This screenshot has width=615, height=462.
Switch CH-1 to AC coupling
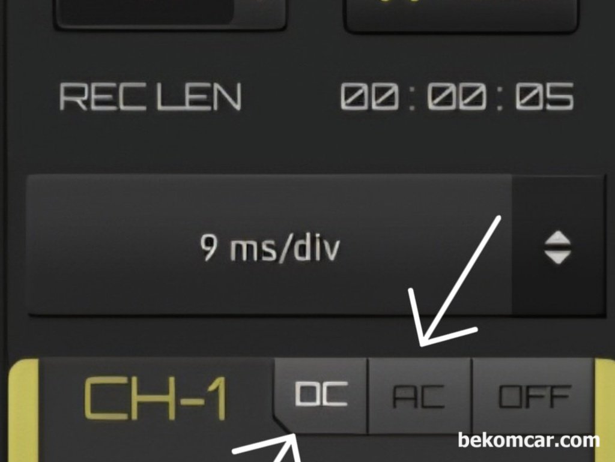419,396
